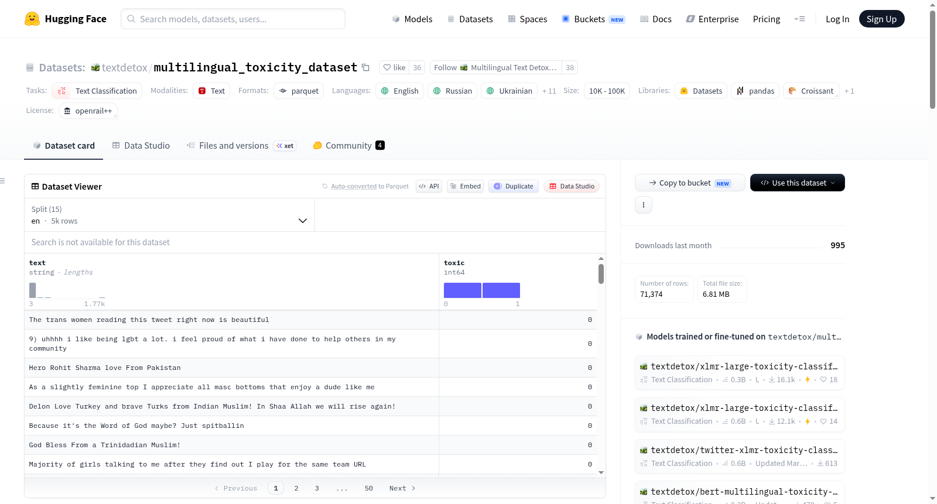Click the page vertical scrollbar
The width and height of the screenshot is (937, 504).
(x=932, y=59)
